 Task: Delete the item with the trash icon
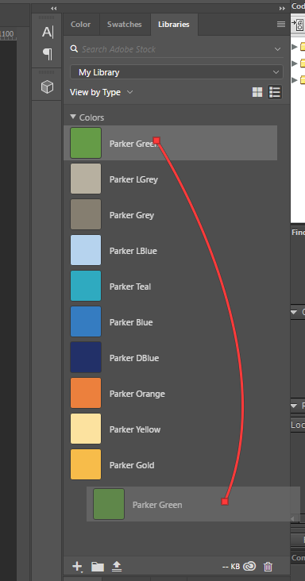tap(268, 566)
